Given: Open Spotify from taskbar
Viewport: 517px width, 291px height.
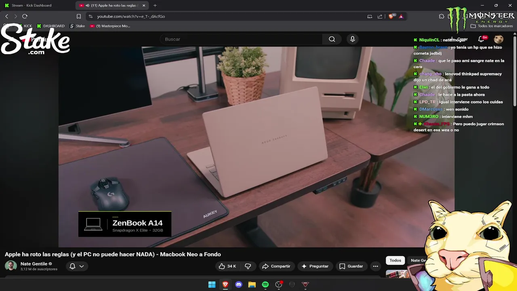Looking at the screenshot, I should point(265,285).
